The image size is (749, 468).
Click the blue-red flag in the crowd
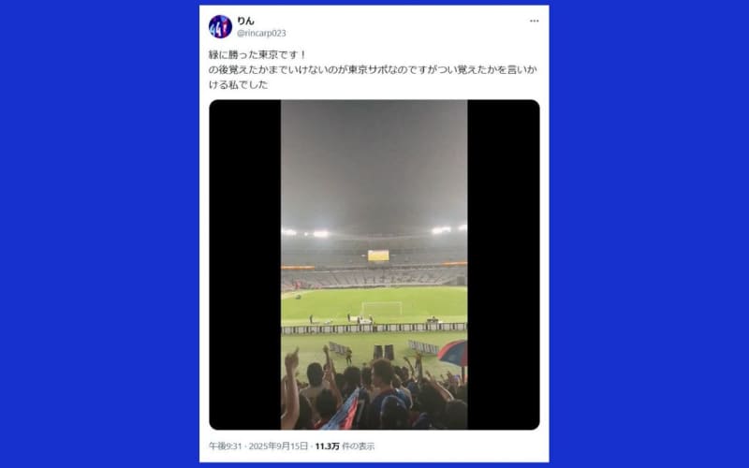point(343,411)
